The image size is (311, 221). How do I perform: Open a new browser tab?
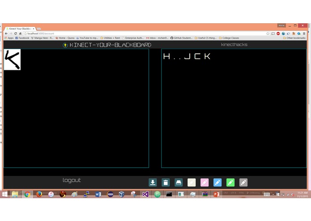39,29
